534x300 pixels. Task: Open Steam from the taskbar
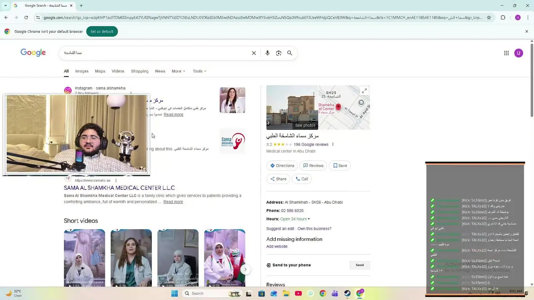(347, 293)
